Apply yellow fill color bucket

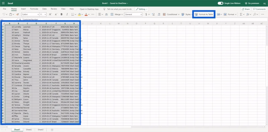pos(79,14)
